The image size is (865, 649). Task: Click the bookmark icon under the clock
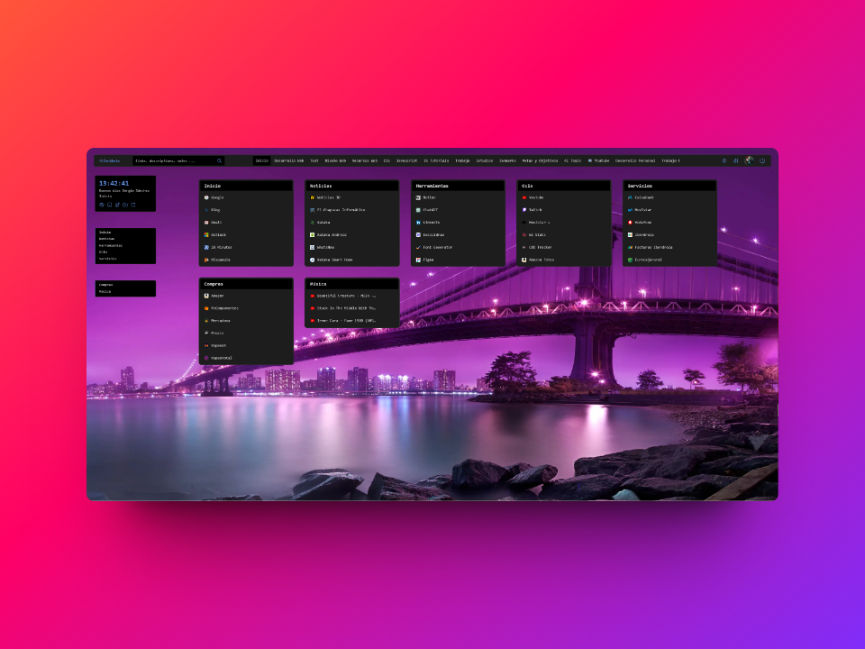[x=109, y=205]
